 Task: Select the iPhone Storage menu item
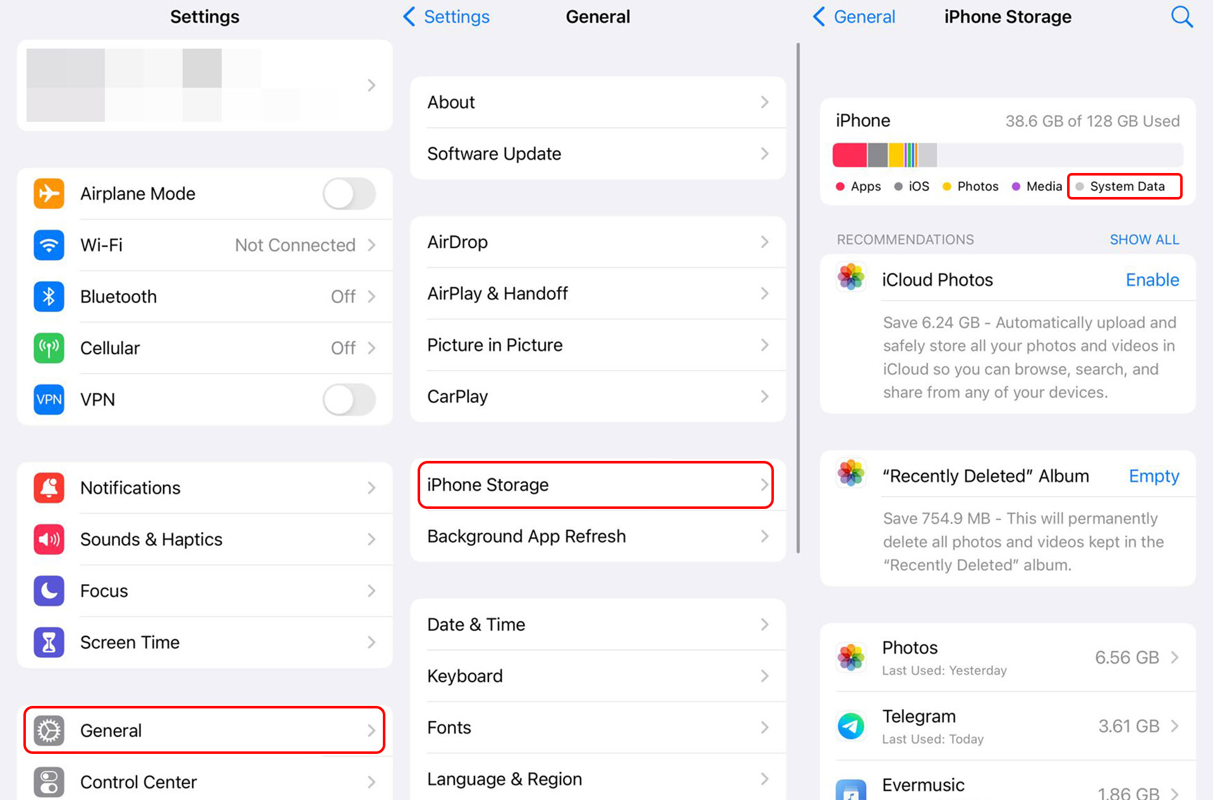point(596,485)
